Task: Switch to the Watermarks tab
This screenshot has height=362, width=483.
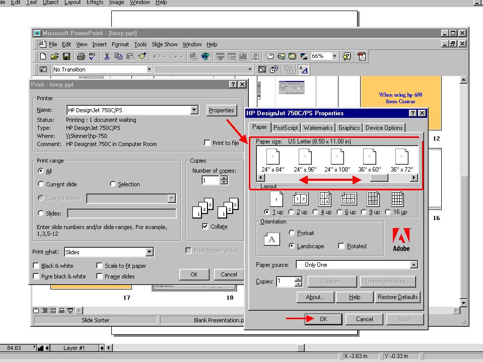Action: (318, 128)
